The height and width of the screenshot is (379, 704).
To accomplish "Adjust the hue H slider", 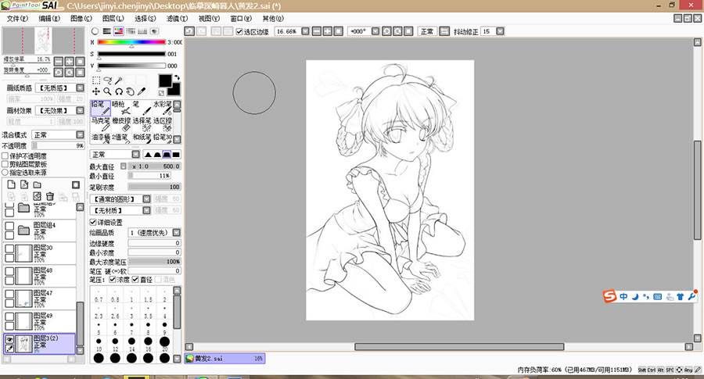I will pyautogui.click(x=131, y=42).
